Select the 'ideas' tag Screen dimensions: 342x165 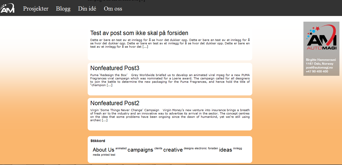click(x=226, y=150)
